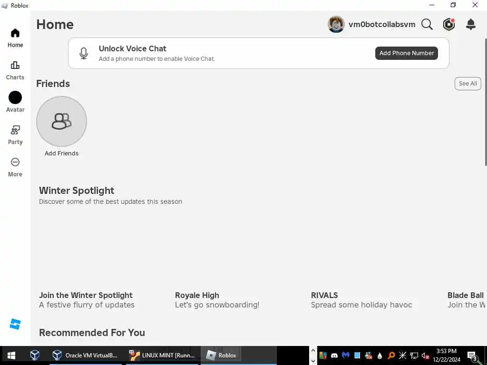Switch to the LINUX MINT taskbar window
Image resolution: width=487 pixels, height=365 pixels.
click(x=162, y=355)
